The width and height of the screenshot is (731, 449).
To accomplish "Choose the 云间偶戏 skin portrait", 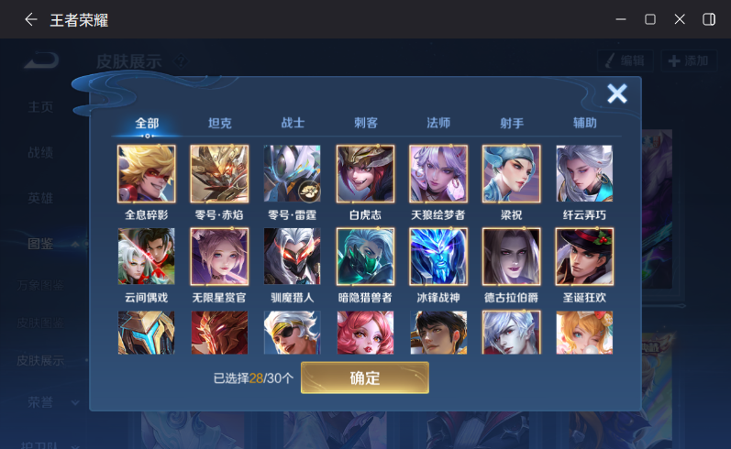I will click(x=147, y=257).
